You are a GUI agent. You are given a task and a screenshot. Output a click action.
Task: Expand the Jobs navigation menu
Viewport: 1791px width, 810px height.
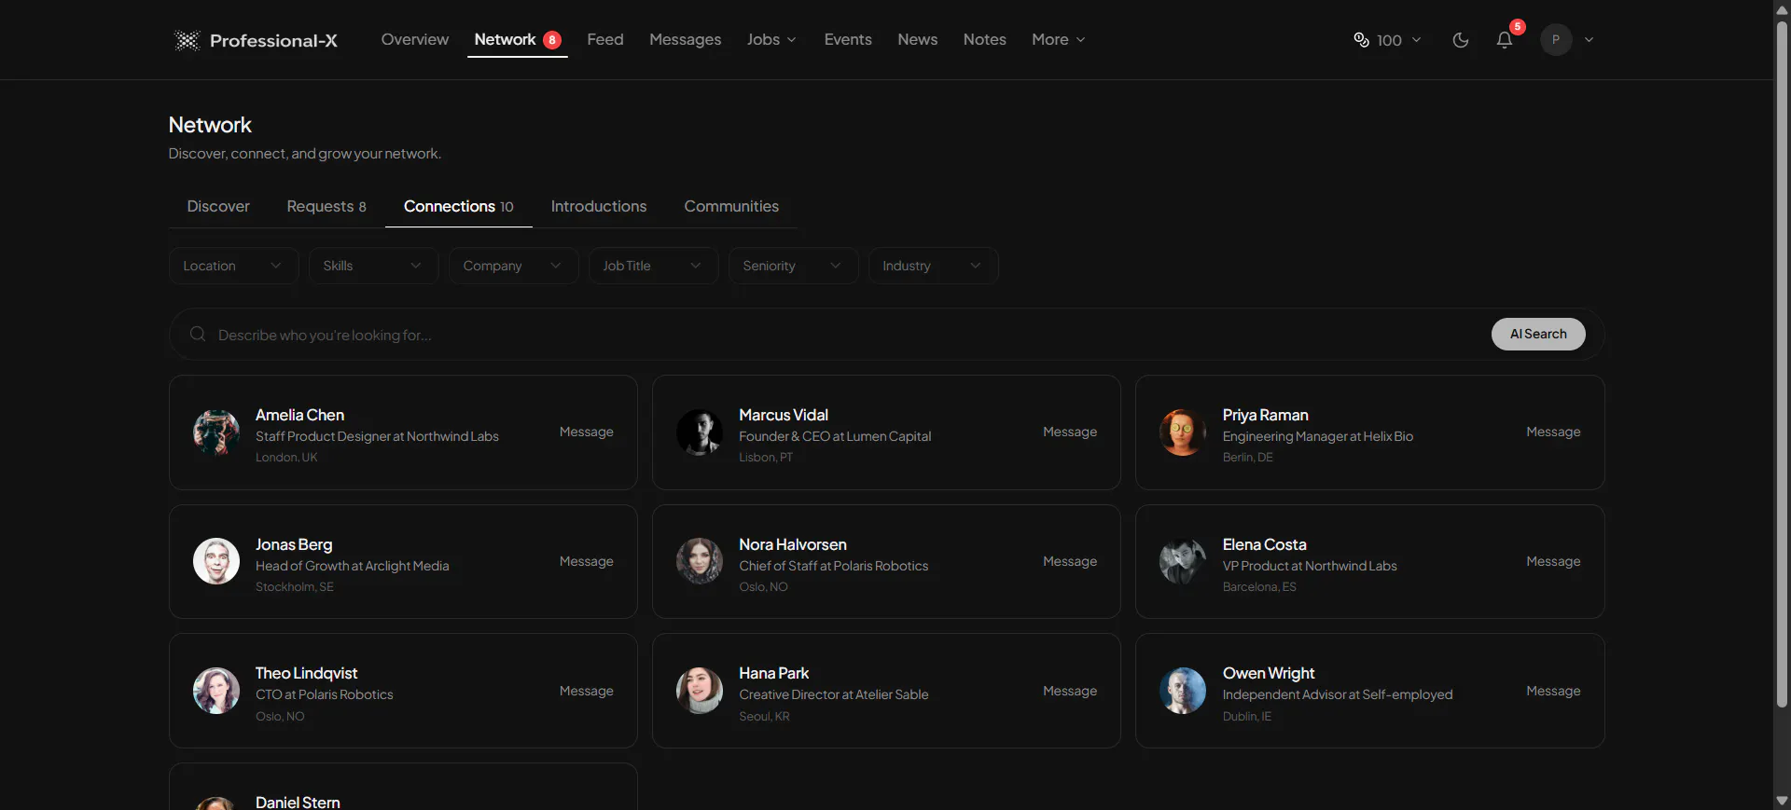pyautogui.click(x=771, y=39)
